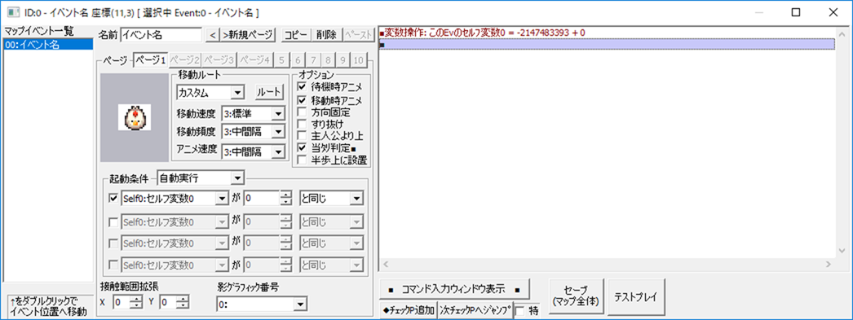Click the 接触範囲拡張 X value field
The height and width of the screenshot is (320, 853).
[x=121, y=301]
